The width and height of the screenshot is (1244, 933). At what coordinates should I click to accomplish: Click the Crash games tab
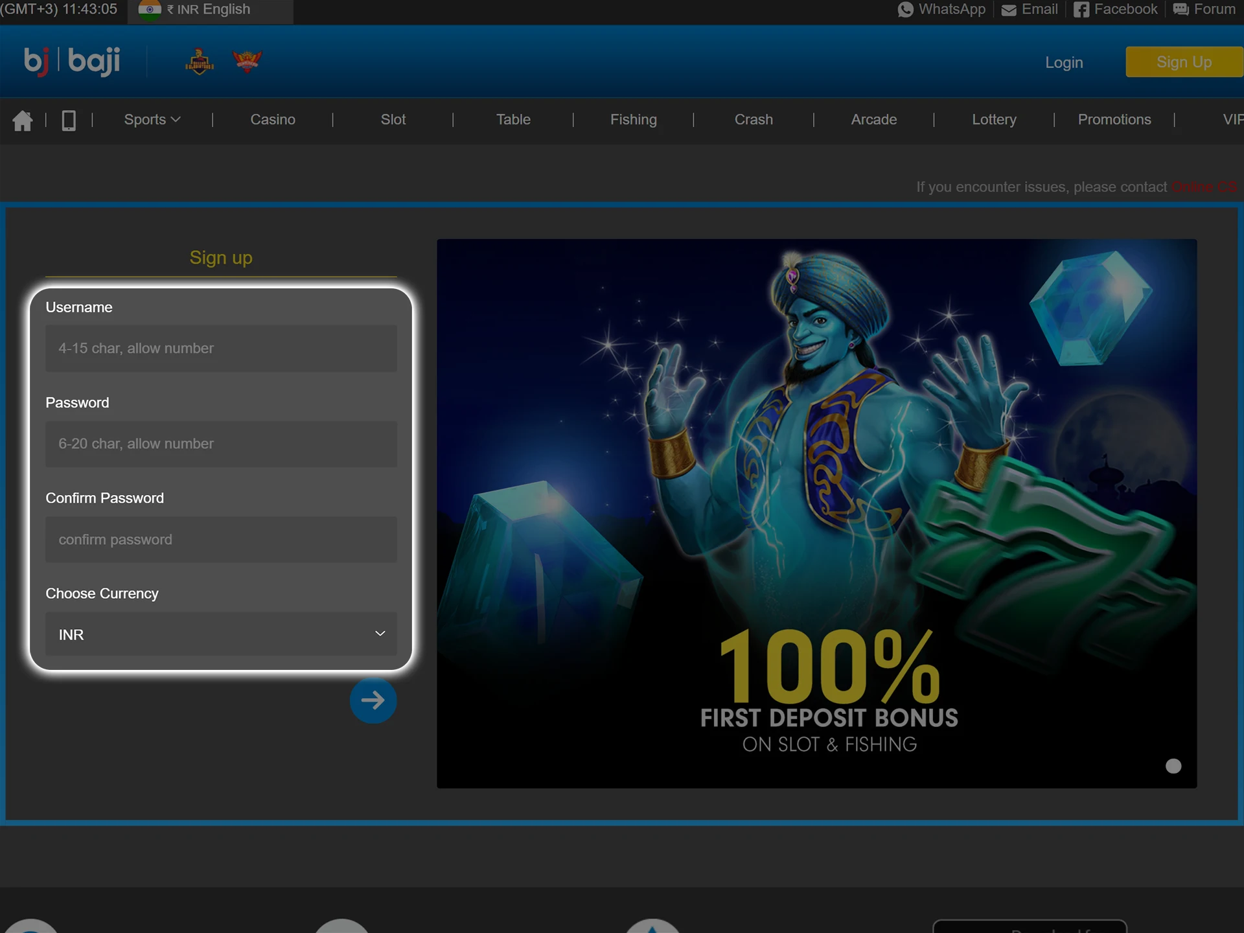(x=754, y=120)
